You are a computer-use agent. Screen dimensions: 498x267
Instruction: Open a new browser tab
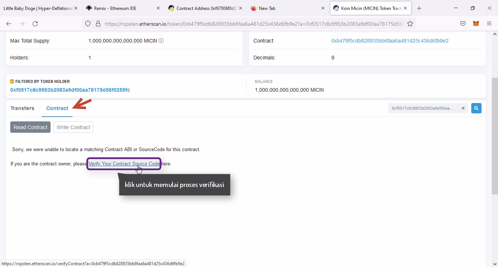point(419,8)
